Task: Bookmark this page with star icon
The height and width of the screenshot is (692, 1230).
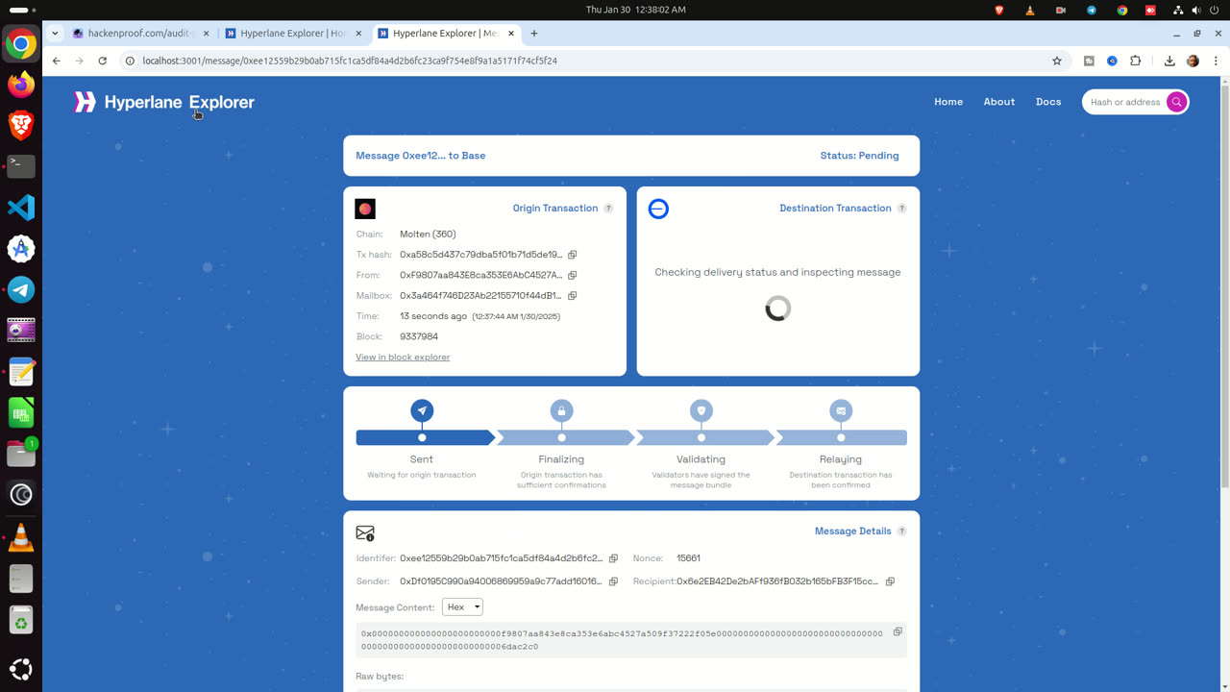Action: [x=1057, y=61]
